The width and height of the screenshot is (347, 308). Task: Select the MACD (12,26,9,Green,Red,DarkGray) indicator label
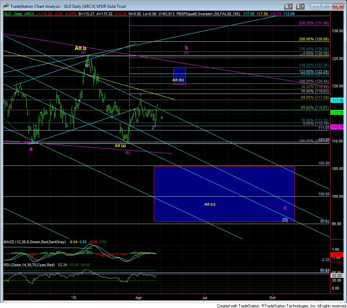pos(35,242)
